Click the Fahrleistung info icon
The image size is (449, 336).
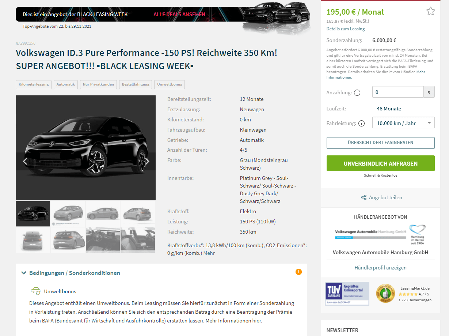[x=362, y=124]
